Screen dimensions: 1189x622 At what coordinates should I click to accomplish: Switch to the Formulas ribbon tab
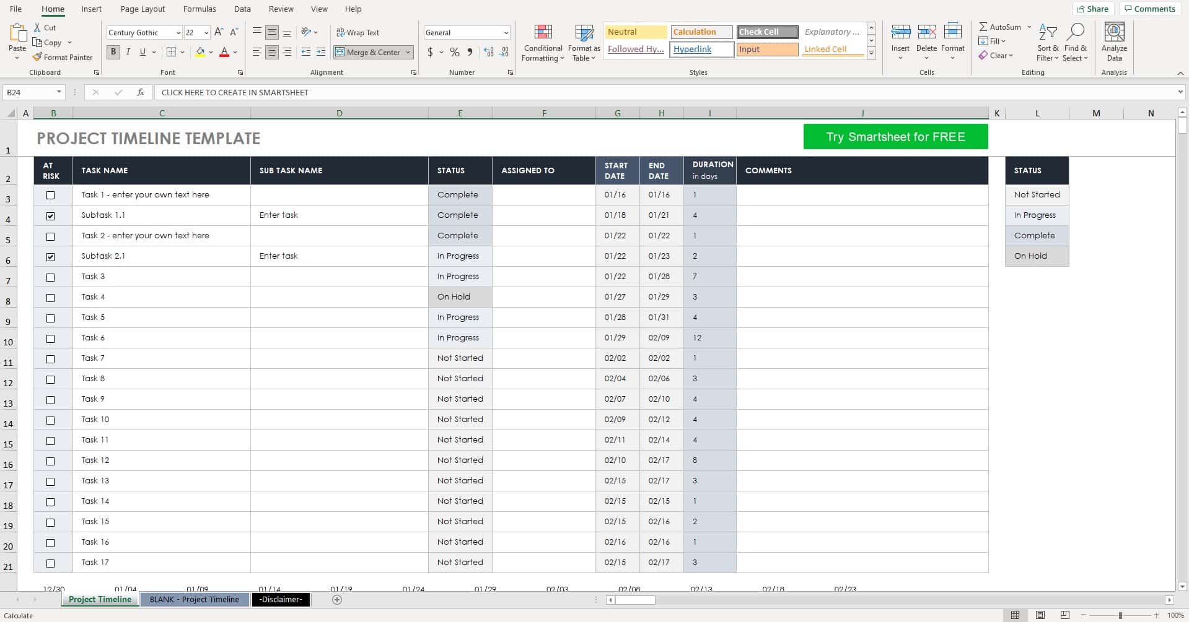coord(200,9)
